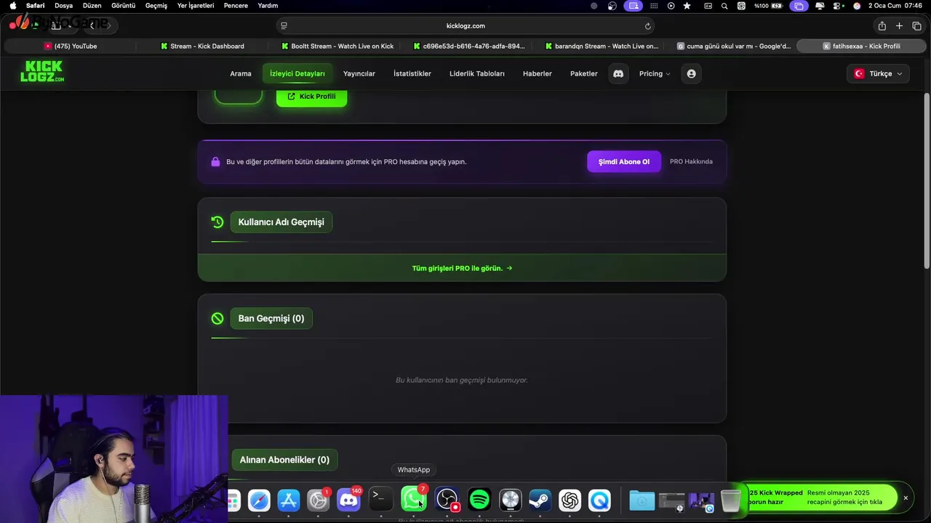Image resolution: width=931 pixels, height=523 pixels.
Task: Click the Kullanıcı Adı Geçmişi history icon
Action: pos(217,222)
